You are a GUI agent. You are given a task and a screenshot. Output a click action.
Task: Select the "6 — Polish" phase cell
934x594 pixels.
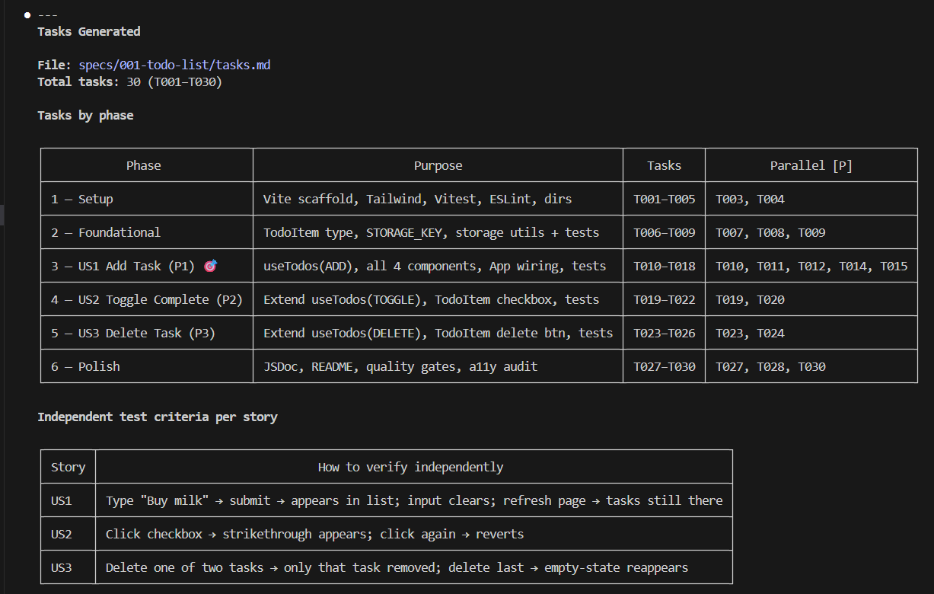(x=85, y=366)
